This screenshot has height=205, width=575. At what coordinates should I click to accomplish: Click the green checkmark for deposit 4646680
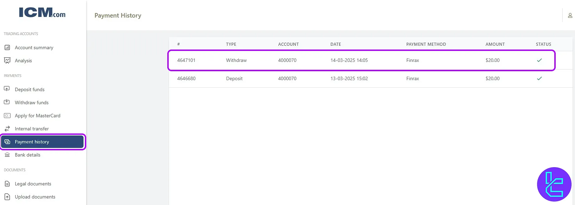point(539,78)
